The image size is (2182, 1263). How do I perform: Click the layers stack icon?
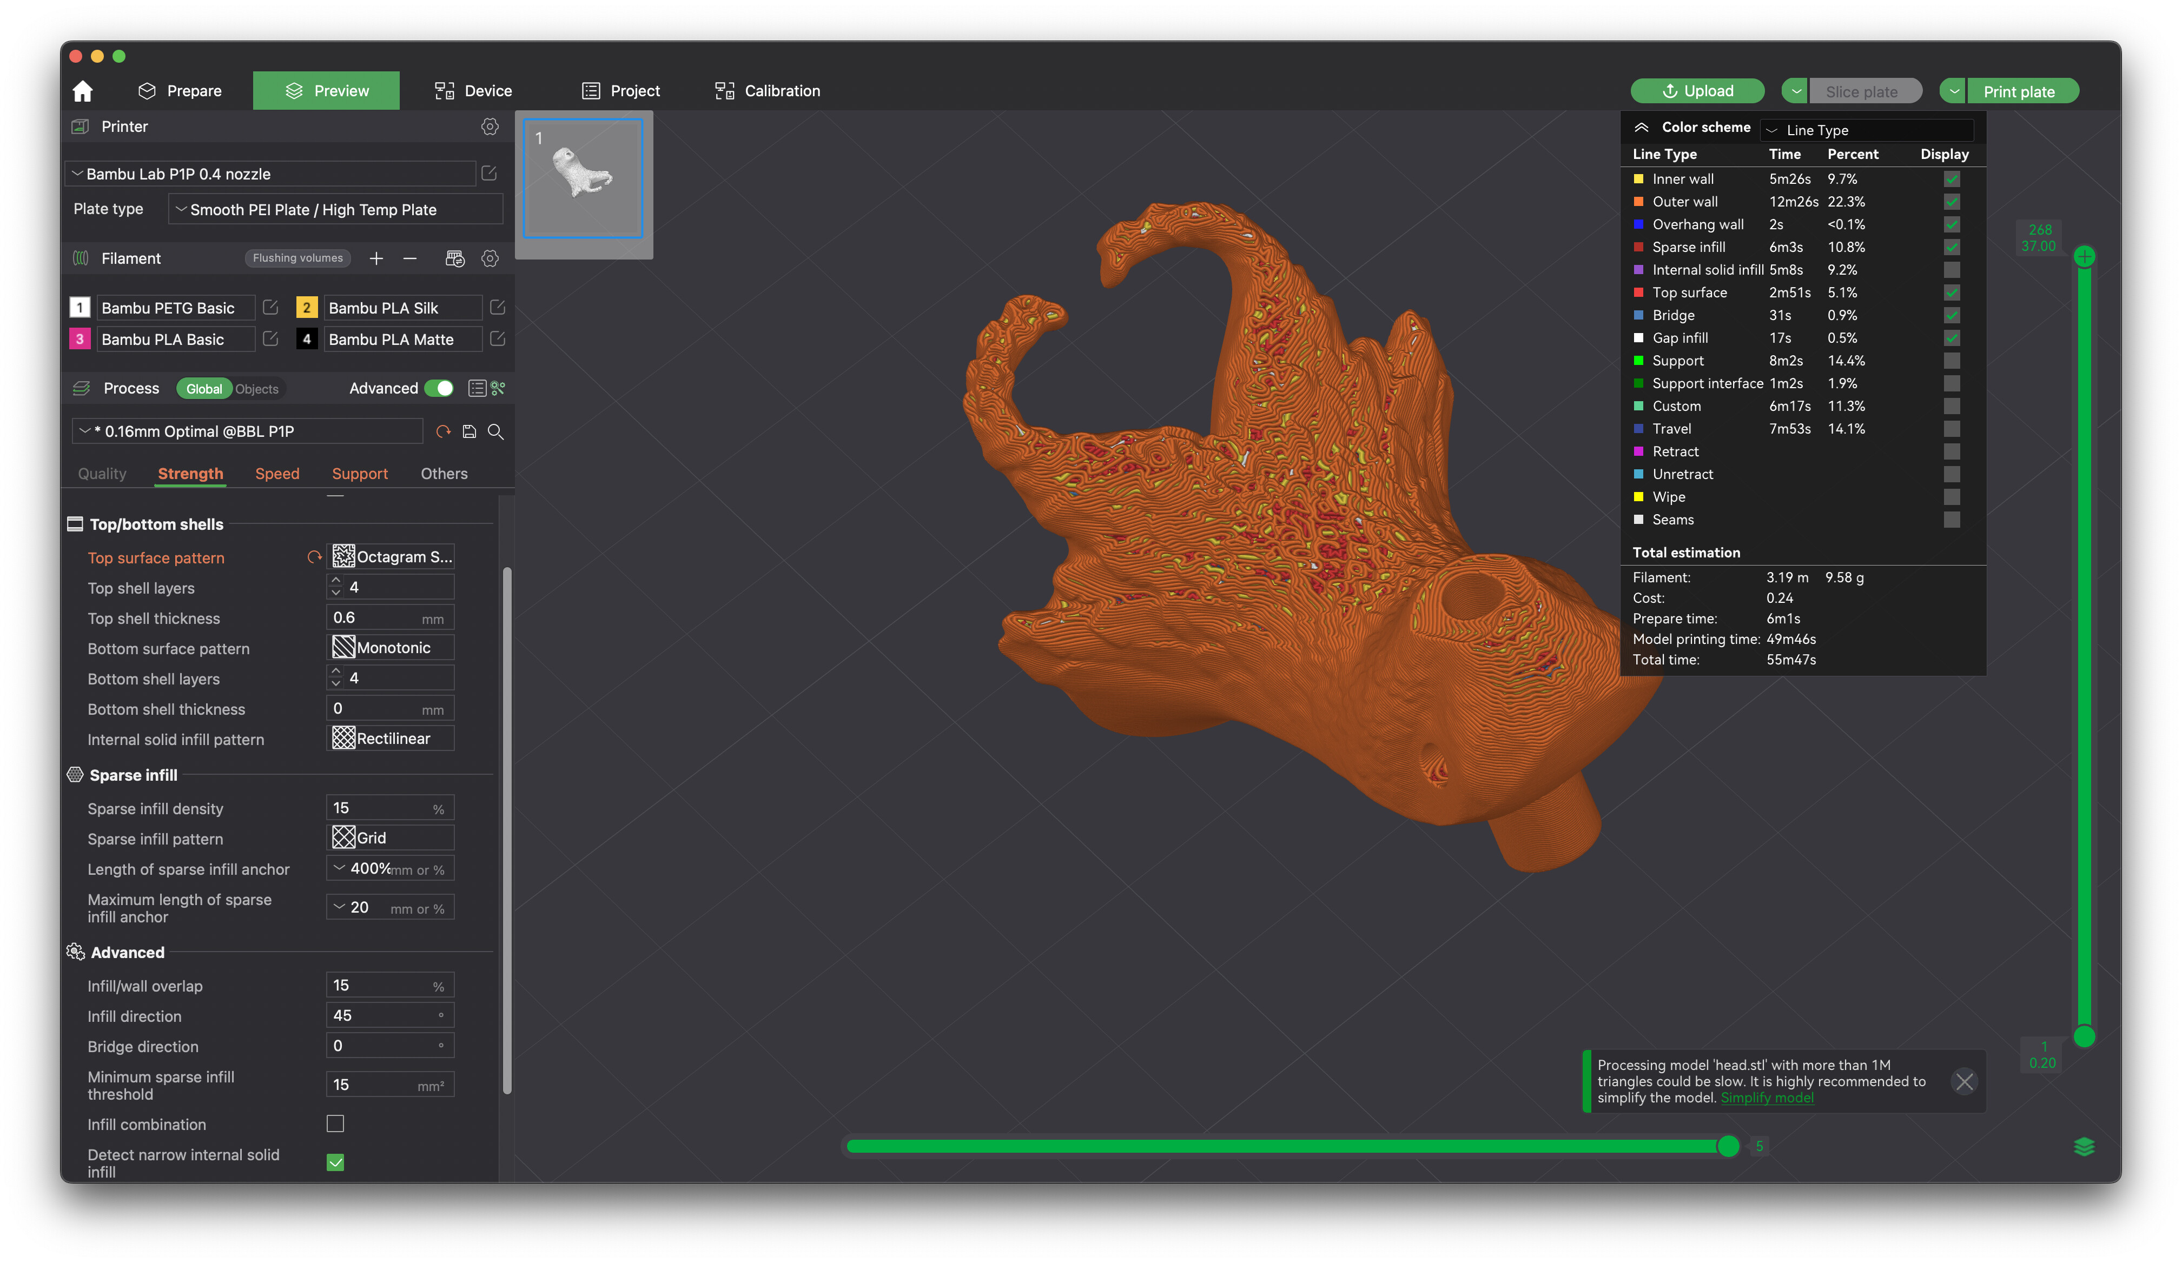click(x=2084, y=1146)
